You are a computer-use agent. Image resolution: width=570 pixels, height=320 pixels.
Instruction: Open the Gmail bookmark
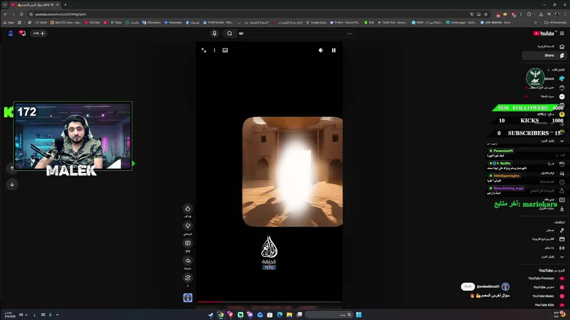point(41,22)
